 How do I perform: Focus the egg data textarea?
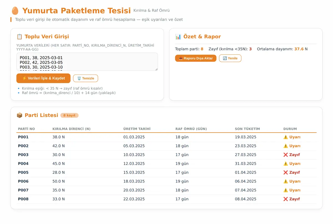coord(87,62)
